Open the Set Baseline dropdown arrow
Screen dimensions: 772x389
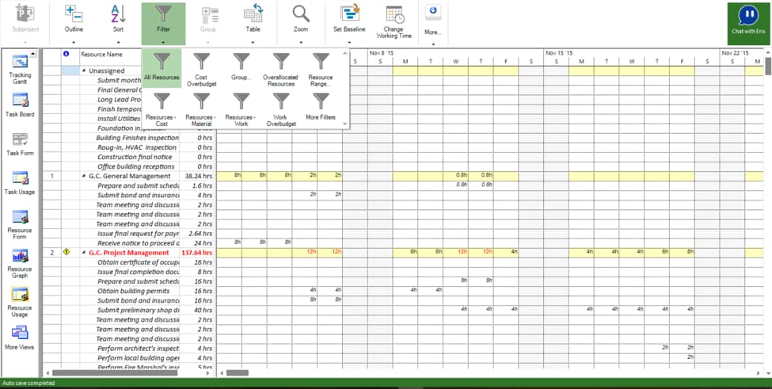point(349,42)
